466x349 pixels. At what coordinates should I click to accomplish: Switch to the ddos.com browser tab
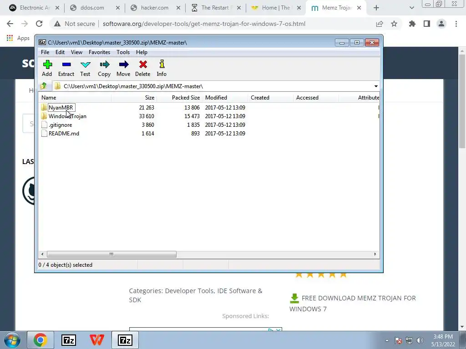(94, 8)
